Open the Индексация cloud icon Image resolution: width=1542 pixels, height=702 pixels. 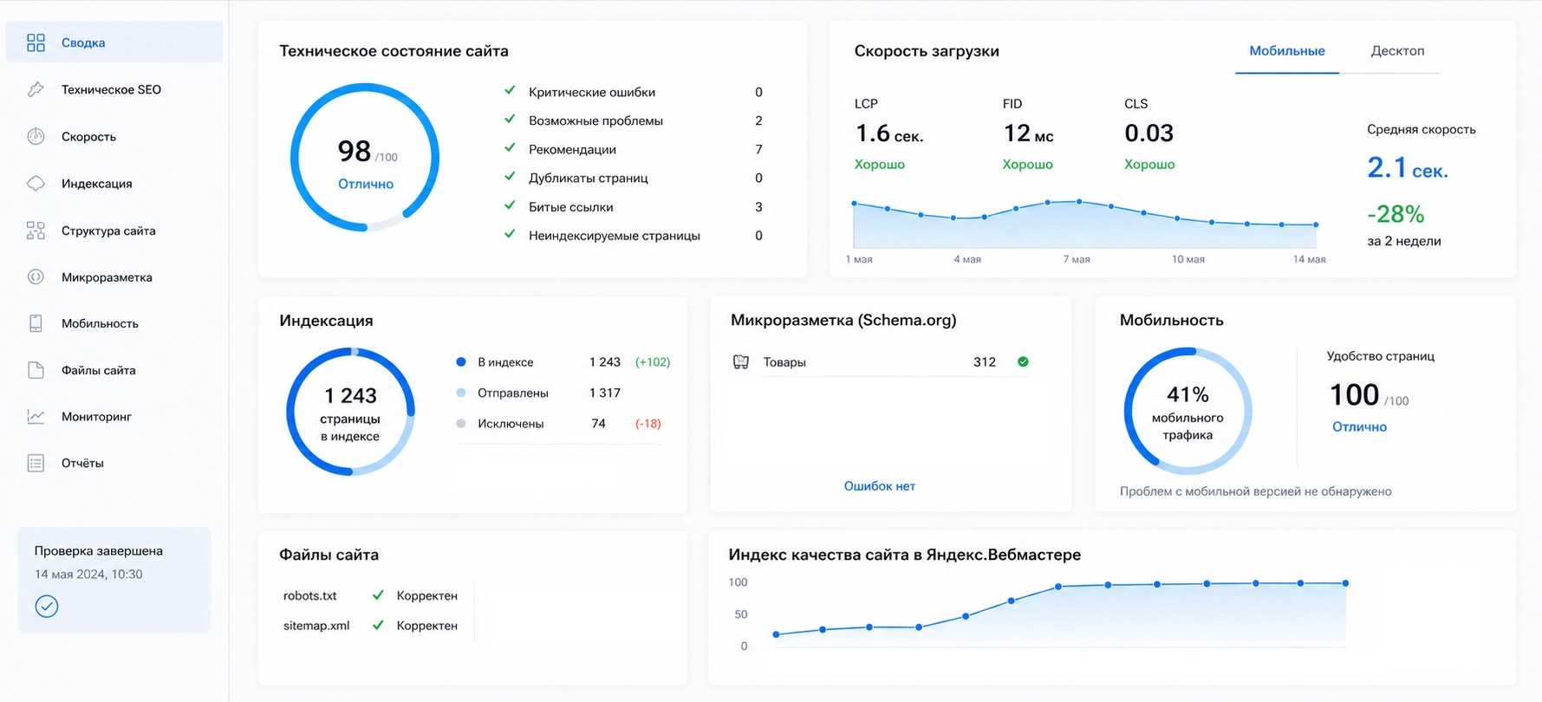coord(36,183)
